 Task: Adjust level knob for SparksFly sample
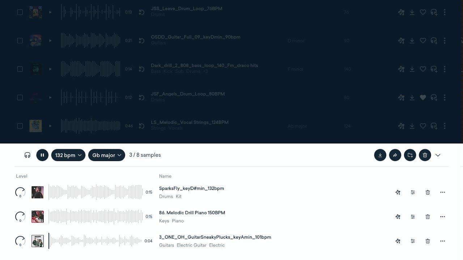tap(20, 192)
